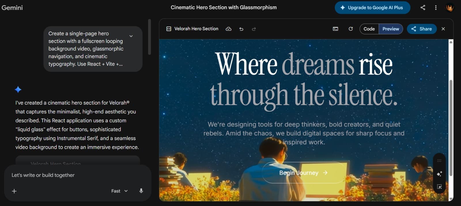
Task: Click the preview vertical scrollbar thumb
Action: coord(451,128)
